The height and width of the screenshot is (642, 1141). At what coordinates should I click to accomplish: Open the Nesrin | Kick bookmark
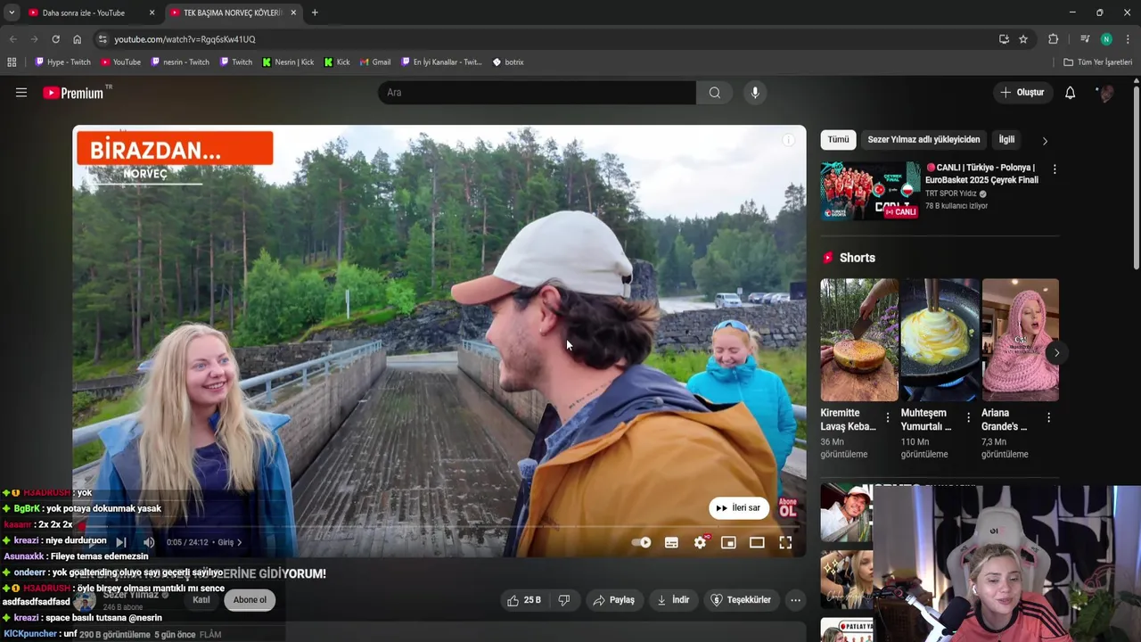pyautogui.click(x=288, y=62)
